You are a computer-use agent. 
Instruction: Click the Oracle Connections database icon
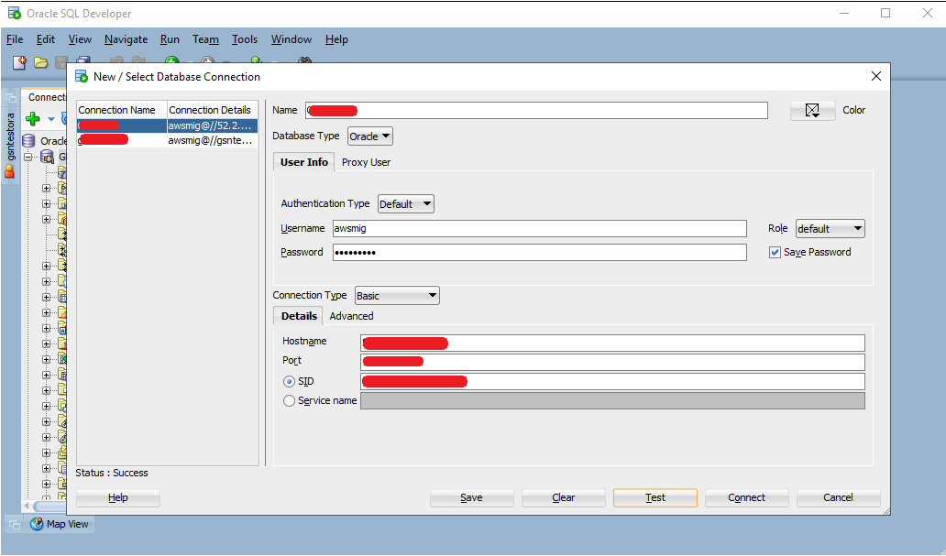click(x=28, y=141)
